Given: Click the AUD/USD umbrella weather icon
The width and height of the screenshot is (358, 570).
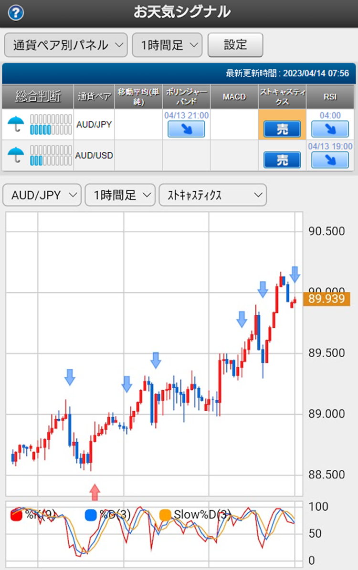Looking at the screenshot, I should click(x=16, y=155).
